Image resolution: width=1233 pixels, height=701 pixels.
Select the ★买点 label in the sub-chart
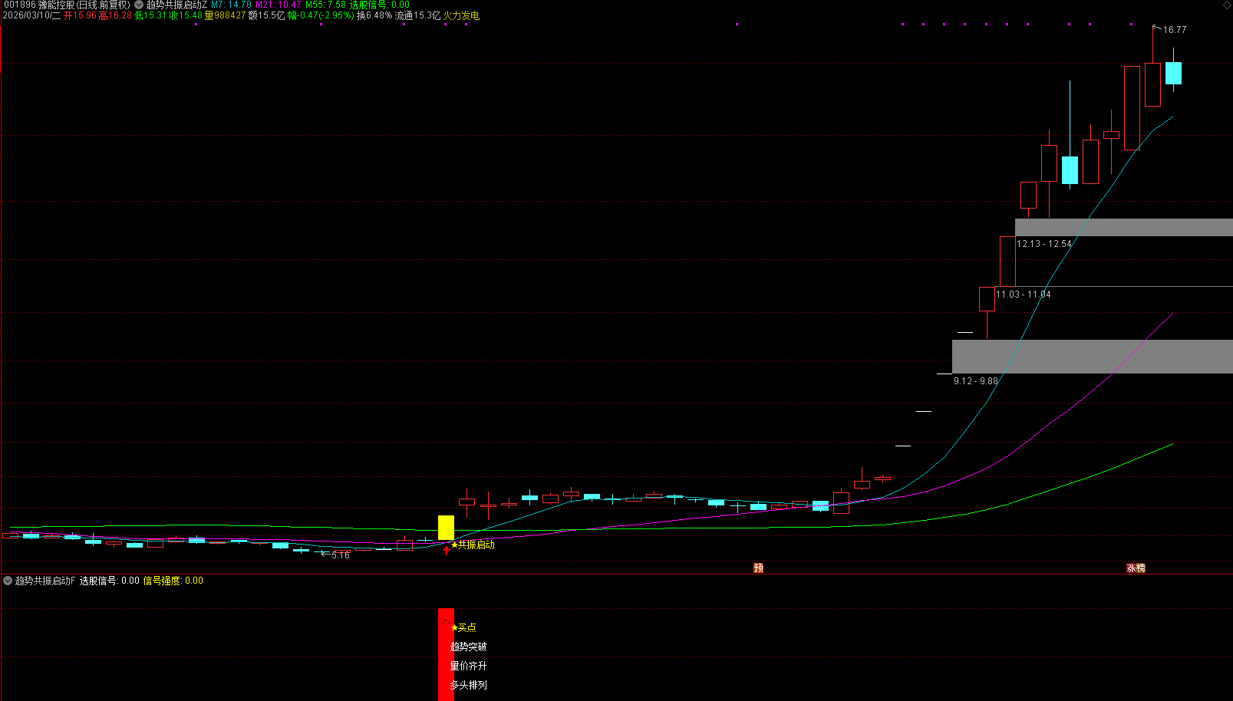point(463,627)
